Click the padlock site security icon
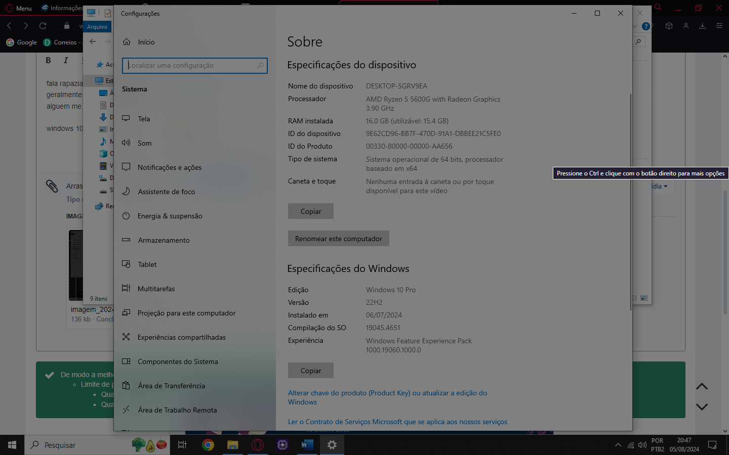 [67, 26]
